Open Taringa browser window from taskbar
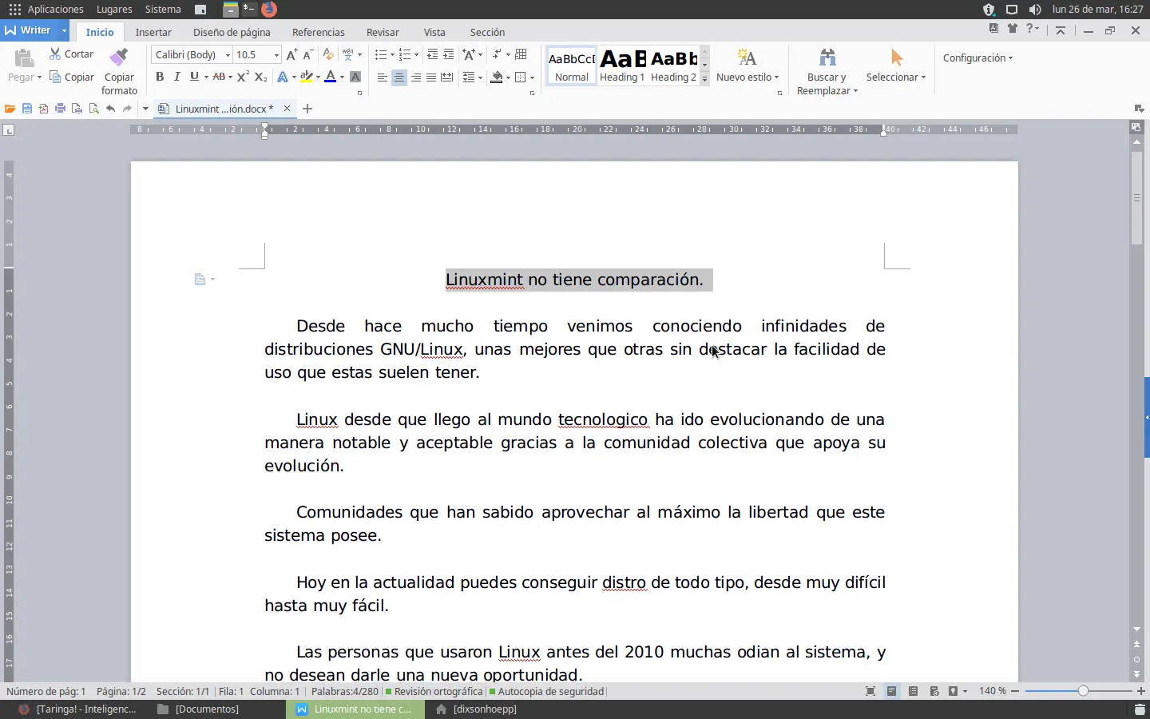 click(78, 709)
